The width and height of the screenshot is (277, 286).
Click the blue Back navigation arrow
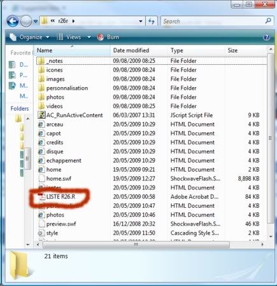[12, 21]
